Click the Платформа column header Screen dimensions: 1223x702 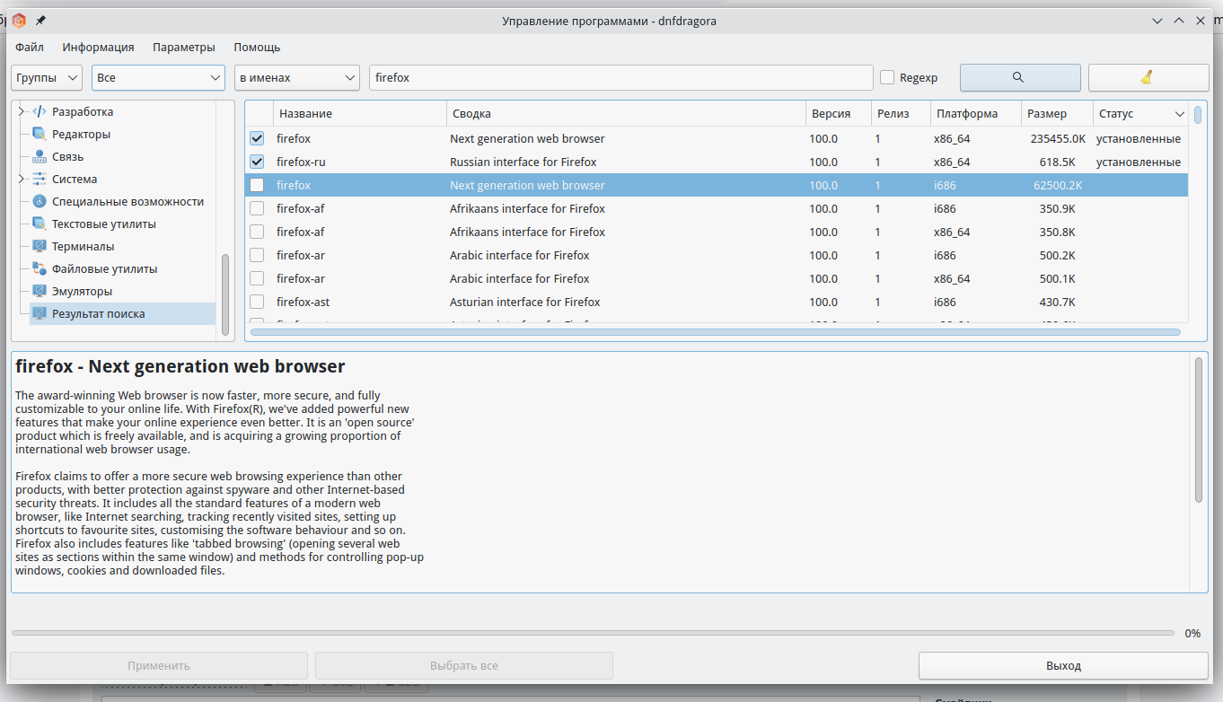pos(976,114)
